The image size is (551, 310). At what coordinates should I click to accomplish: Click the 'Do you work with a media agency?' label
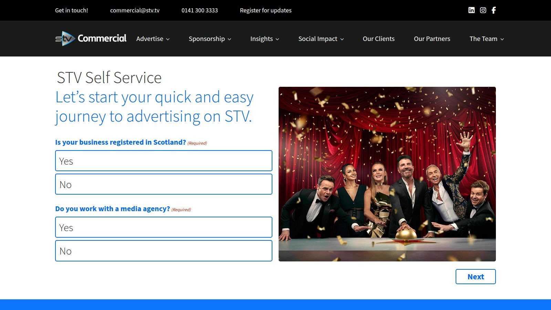(x=113, y=209)
